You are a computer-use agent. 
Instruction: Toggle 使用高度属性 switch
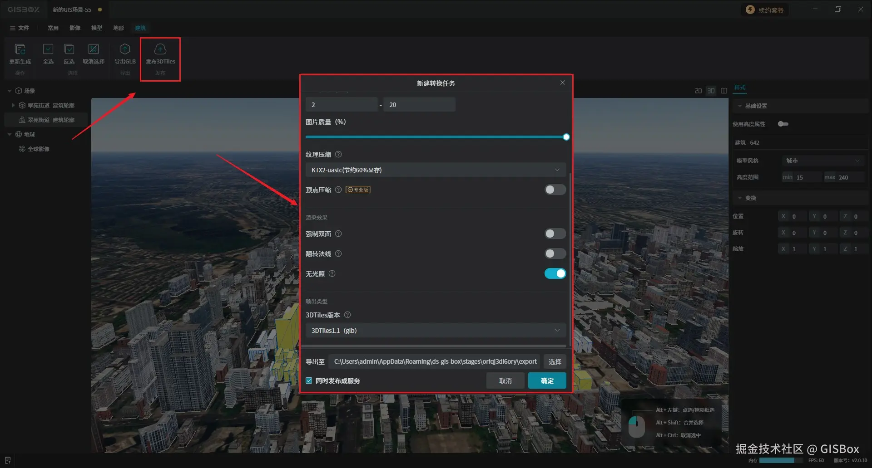[783, 124]
